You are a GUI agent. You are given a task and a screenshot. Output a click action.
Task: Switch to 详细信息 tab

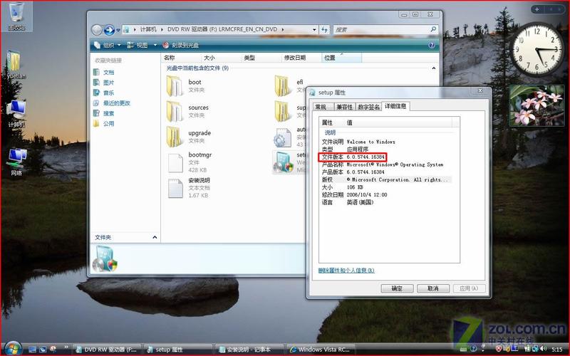(395, 106)
